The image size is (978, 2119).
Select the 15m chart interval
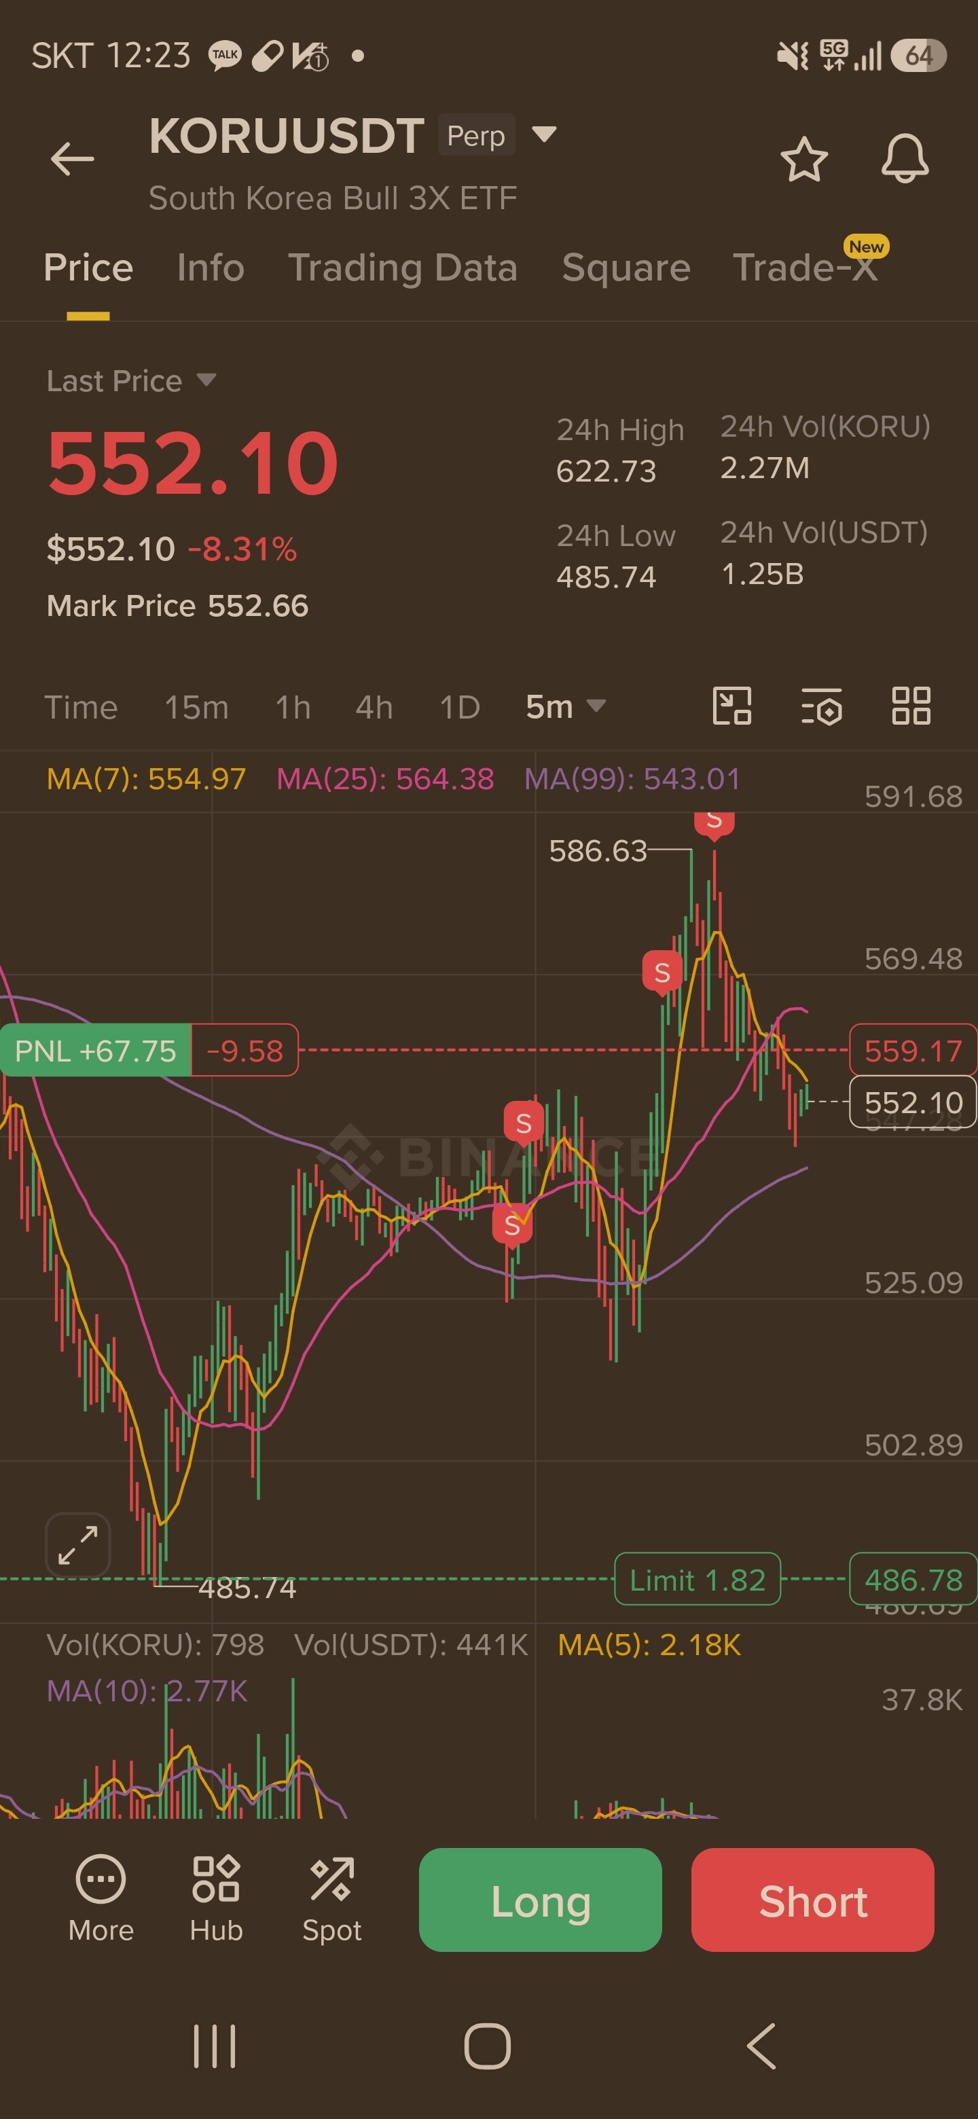(196, 708)
